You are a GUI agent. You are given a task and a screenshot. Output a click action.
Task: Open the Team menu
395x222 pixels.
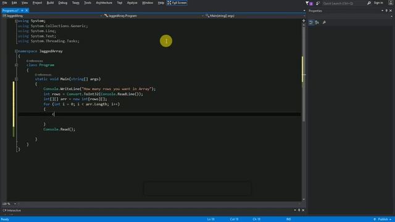[75, 2]
